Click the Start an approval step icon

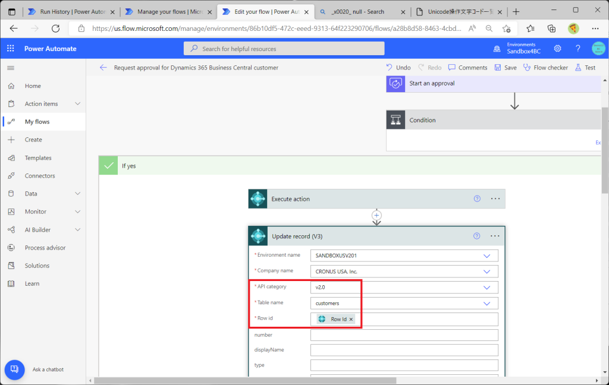pos(395,83)
